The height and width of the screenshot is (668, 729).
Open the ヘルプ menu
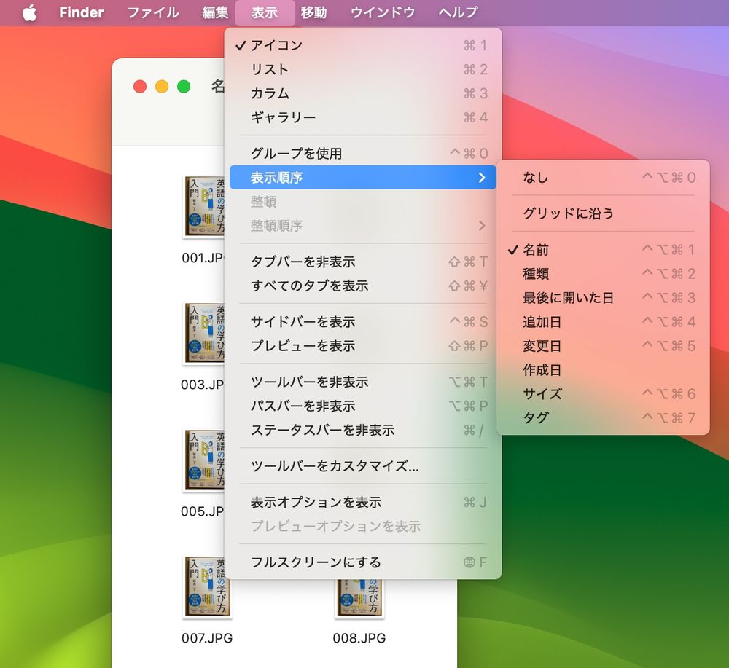point(458,12)
